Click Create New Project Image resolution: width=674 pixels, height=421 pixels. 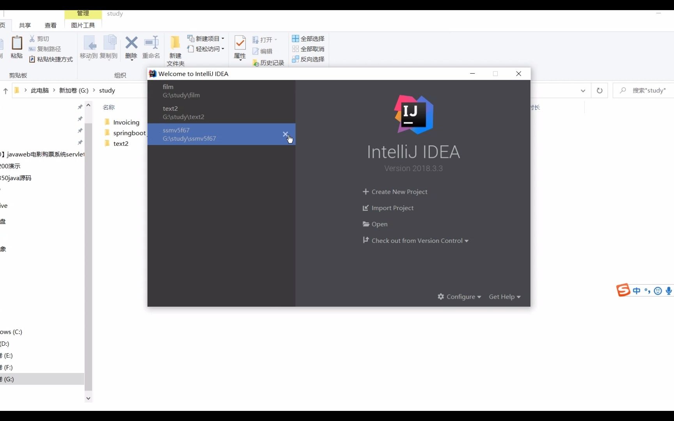pyautogui.click(x=395, y=192)
